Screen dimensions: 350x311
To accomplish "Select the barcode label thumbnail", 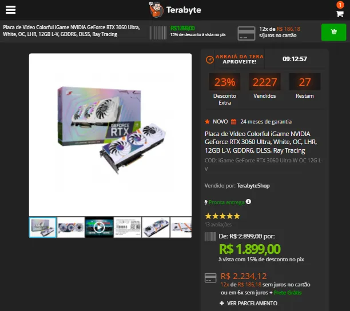I will (128, 228).
